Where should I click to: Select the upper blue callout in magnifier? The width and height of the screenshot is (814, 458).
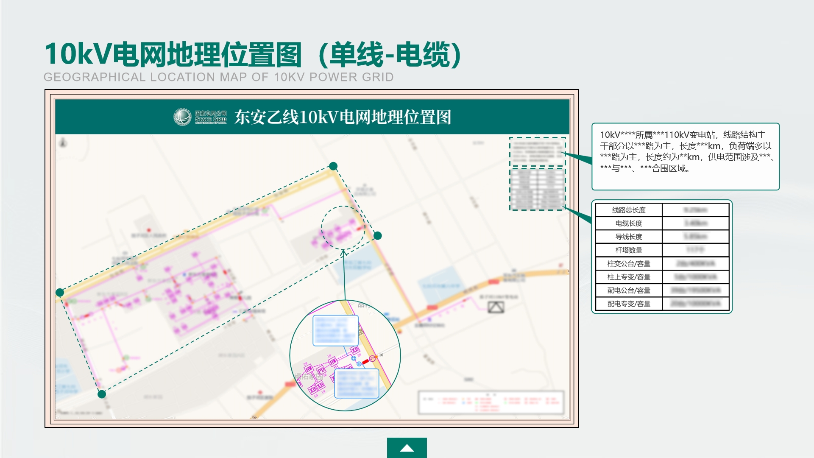point(335,330)
